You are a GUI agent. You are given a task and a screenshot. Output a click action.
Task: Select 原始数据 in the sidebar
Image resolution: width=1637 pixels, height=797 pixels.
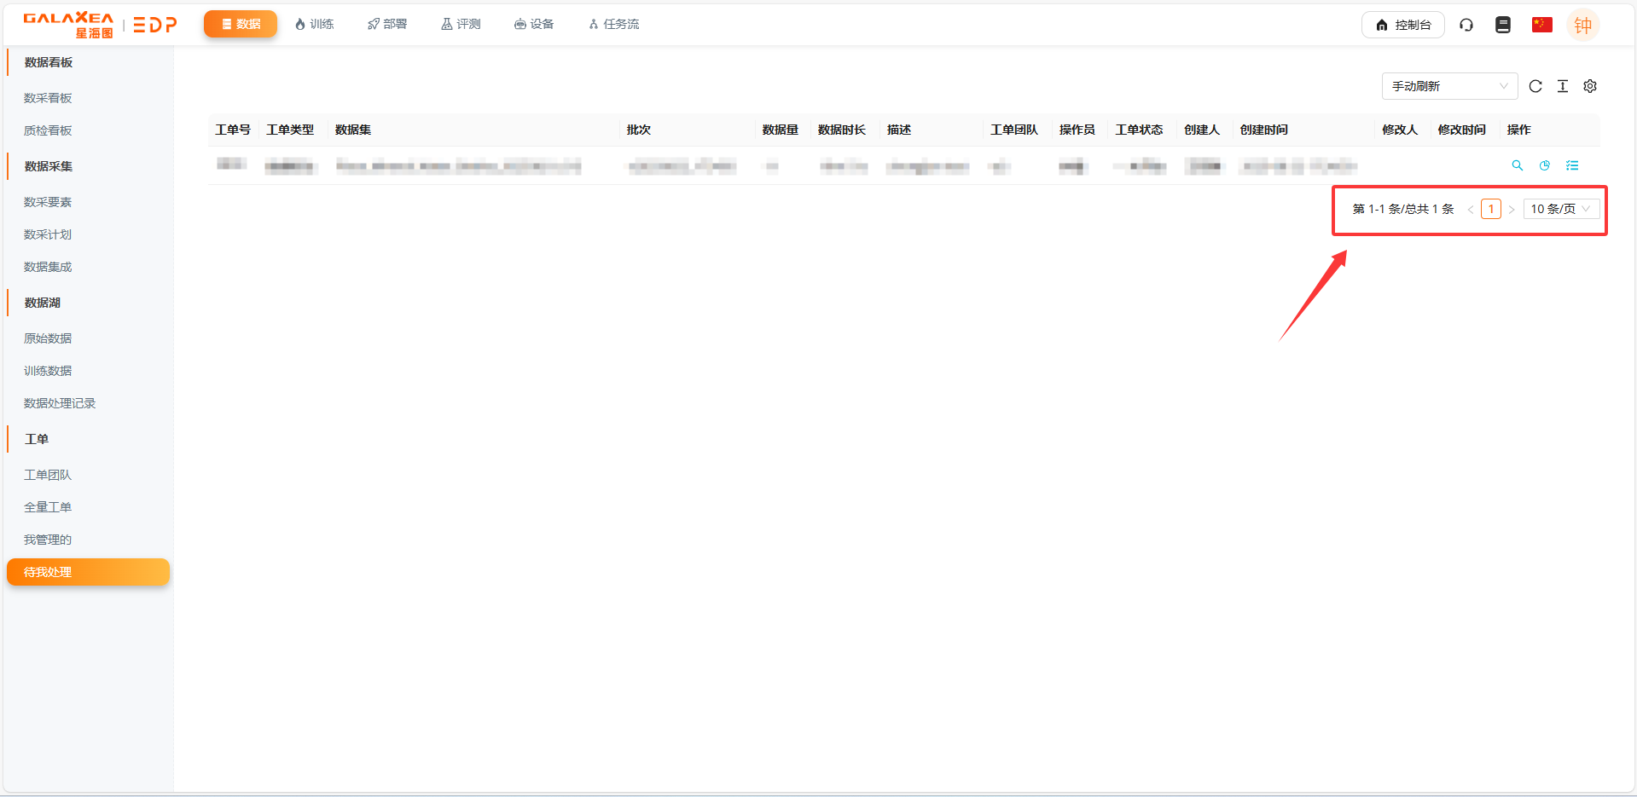(48, 338)
